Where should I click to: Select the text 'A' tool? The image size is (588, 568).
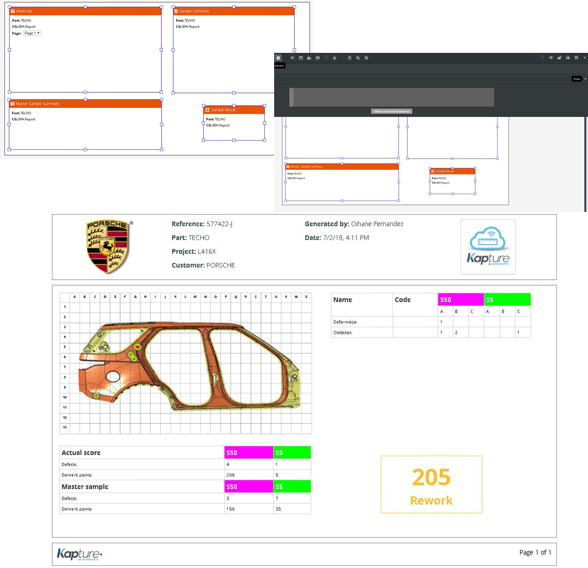pyautogui.click(x=334, y=58)
